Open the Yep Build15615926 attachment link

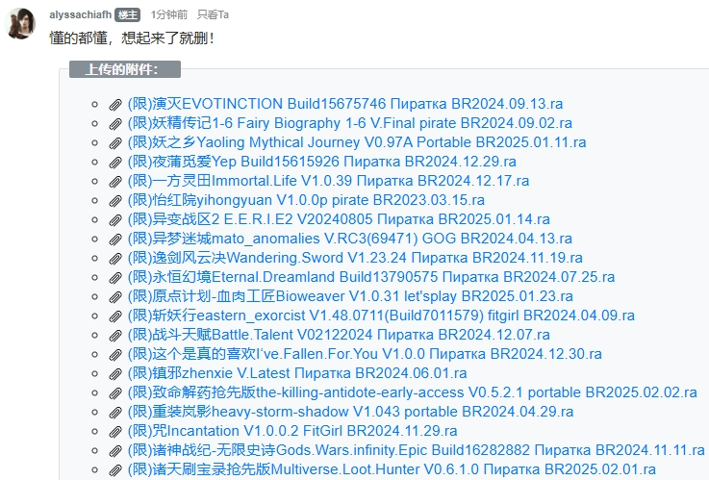click(x=321, y=162)
